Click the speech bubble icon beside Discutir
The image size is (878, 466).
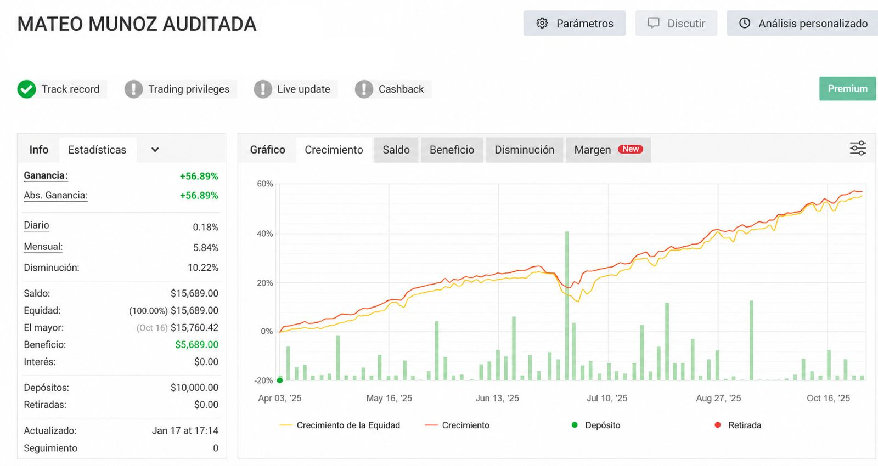(x=653, y=23)
